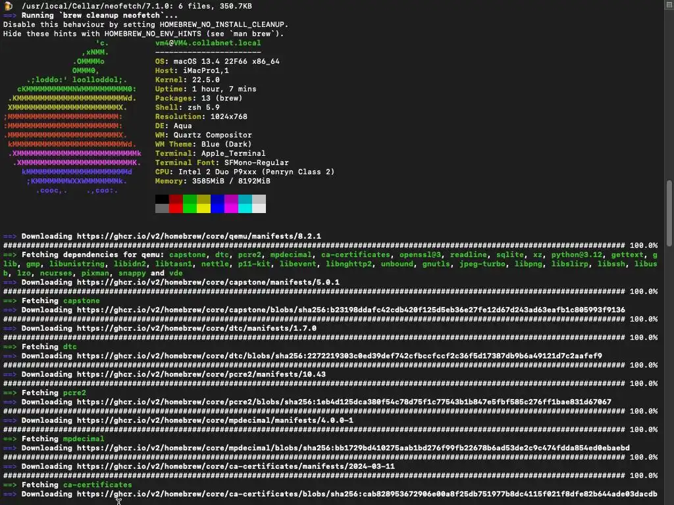Screen dimensions: 674x505
Task: Click the "CPU: Intel 2 Duo P9xxx" line
Action: pos(245,172)
